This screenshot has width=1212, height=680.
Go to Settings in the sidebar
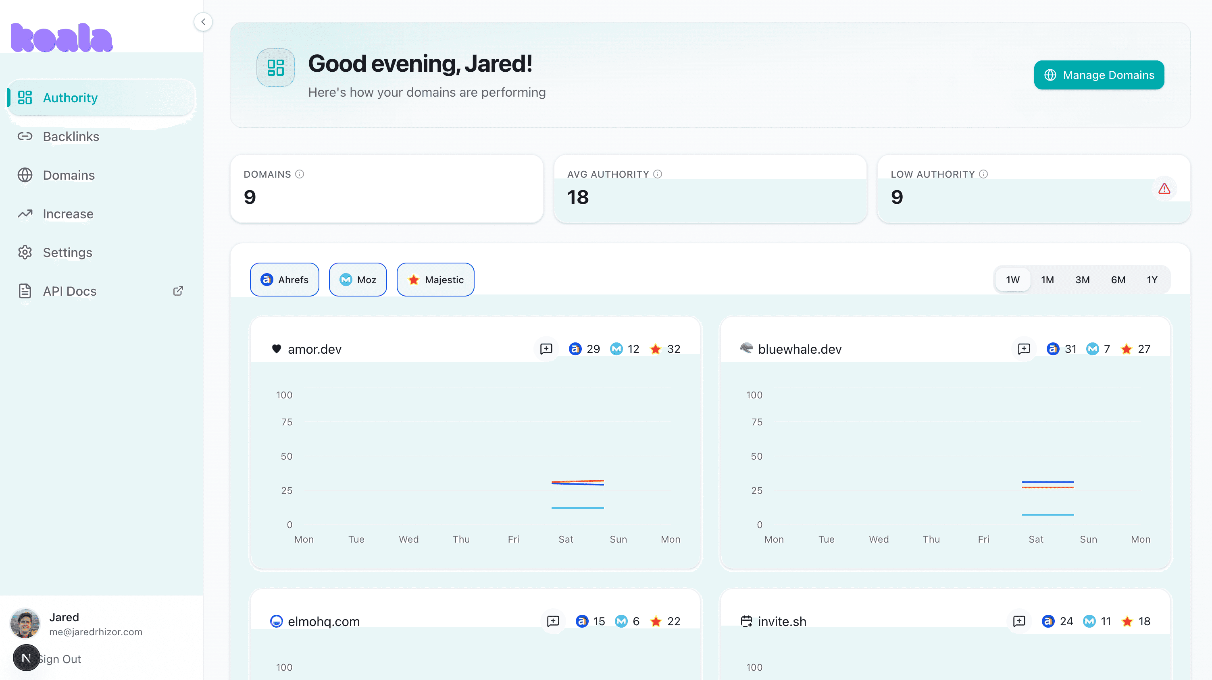point(67,252)
